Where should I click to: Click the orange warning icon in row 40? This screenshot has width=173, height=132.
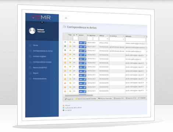point(65,71)
